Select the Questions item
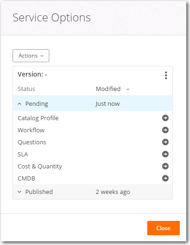This screenshot has width=190, height=245. pyautogui.click(x=32, y=142)
